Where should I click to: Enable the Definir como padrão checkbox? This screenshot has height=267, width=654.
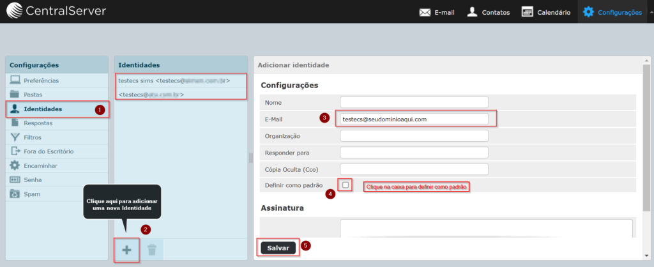[346, 185]
